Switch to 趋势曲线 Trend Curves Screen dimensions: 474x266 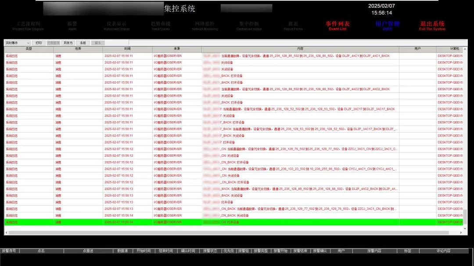[161, 25]
